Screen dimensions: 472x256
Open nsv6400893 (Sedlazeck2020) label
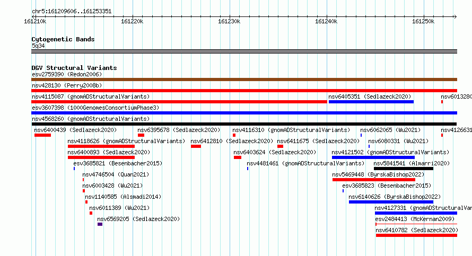click(109, 152)
